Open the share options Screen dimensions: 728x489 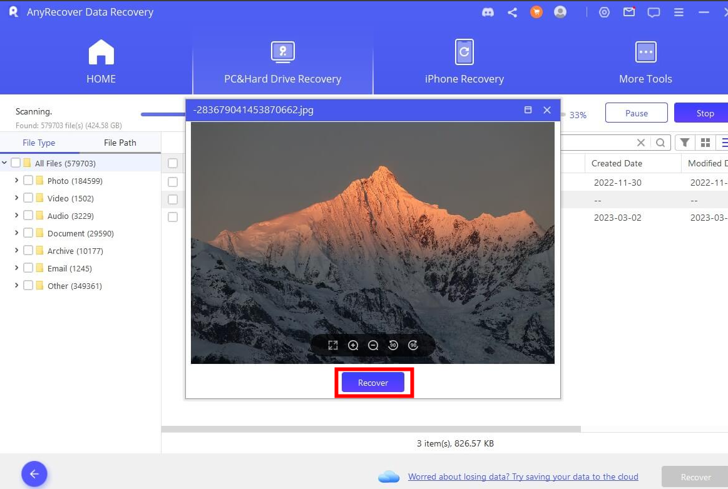tap(512, 11)
